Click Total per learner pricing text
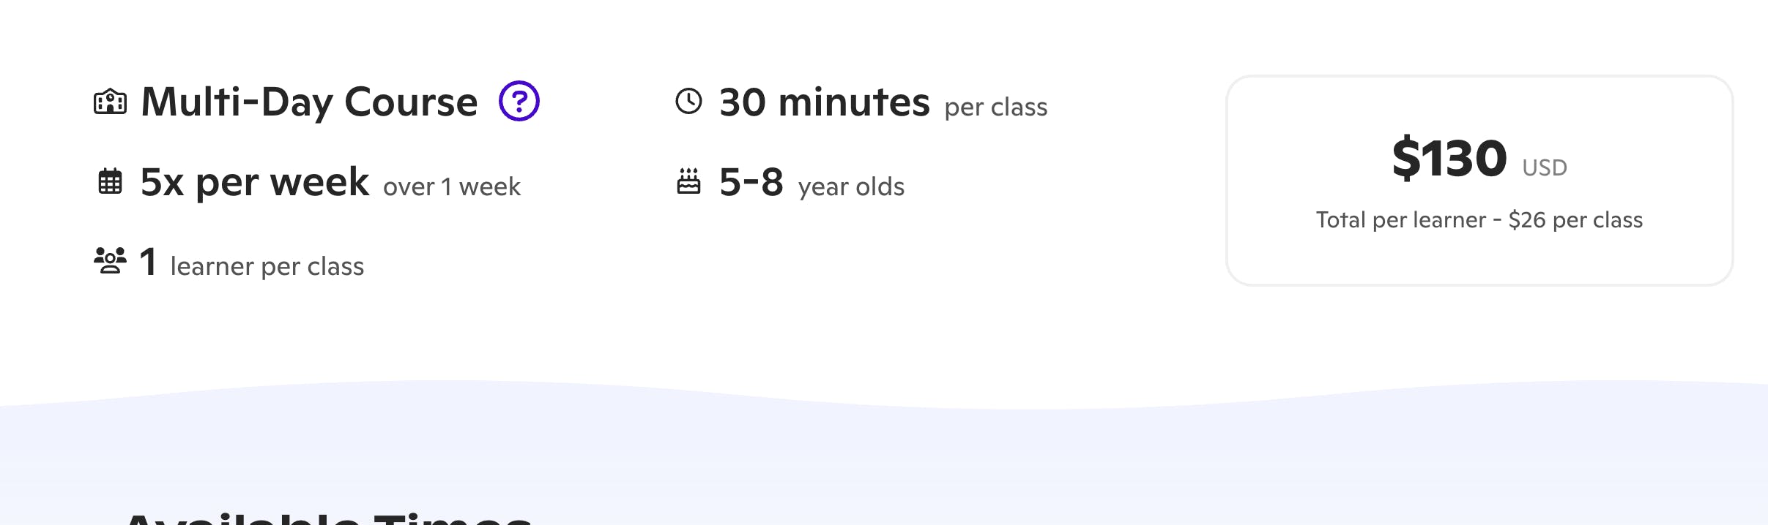The width and height of the screenshot is (1768, 525). (1479, 220)
